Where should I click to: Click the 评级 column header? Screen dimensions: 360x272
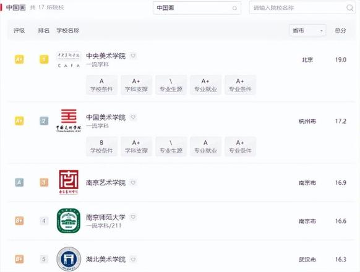click(x=19, y=30)
